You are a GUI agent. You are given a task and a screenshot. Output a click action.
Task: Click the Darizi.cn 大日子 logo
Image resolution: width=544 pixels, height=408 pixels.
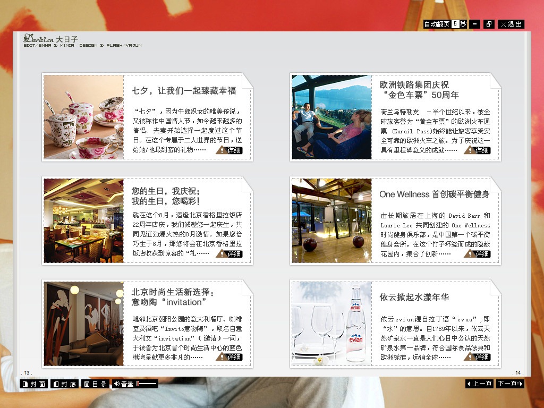click(50, 38)
